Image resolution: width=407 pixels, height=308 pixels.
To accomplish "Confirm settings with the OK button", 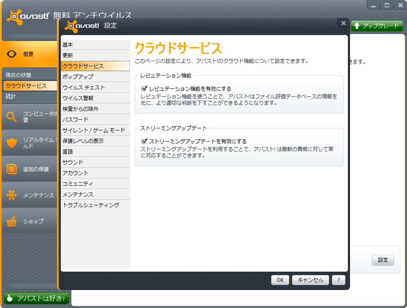I will point(280,280).
